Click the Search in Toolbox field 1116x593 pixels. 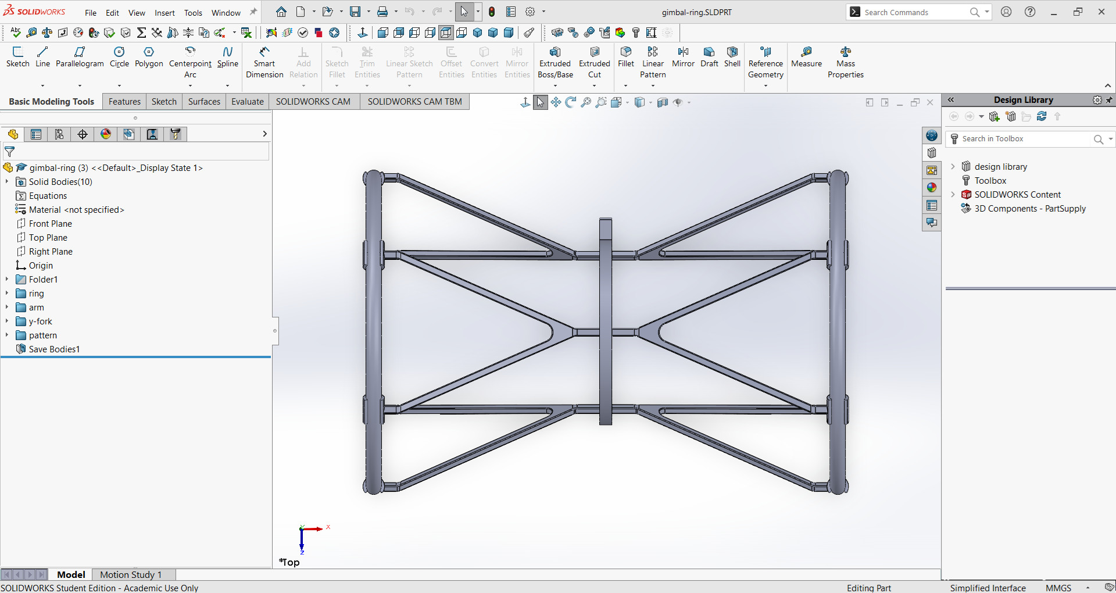pos(1024,139)
